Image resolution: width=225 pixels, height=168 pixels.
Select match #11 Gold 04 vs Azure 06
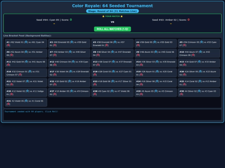pos(26,63)
